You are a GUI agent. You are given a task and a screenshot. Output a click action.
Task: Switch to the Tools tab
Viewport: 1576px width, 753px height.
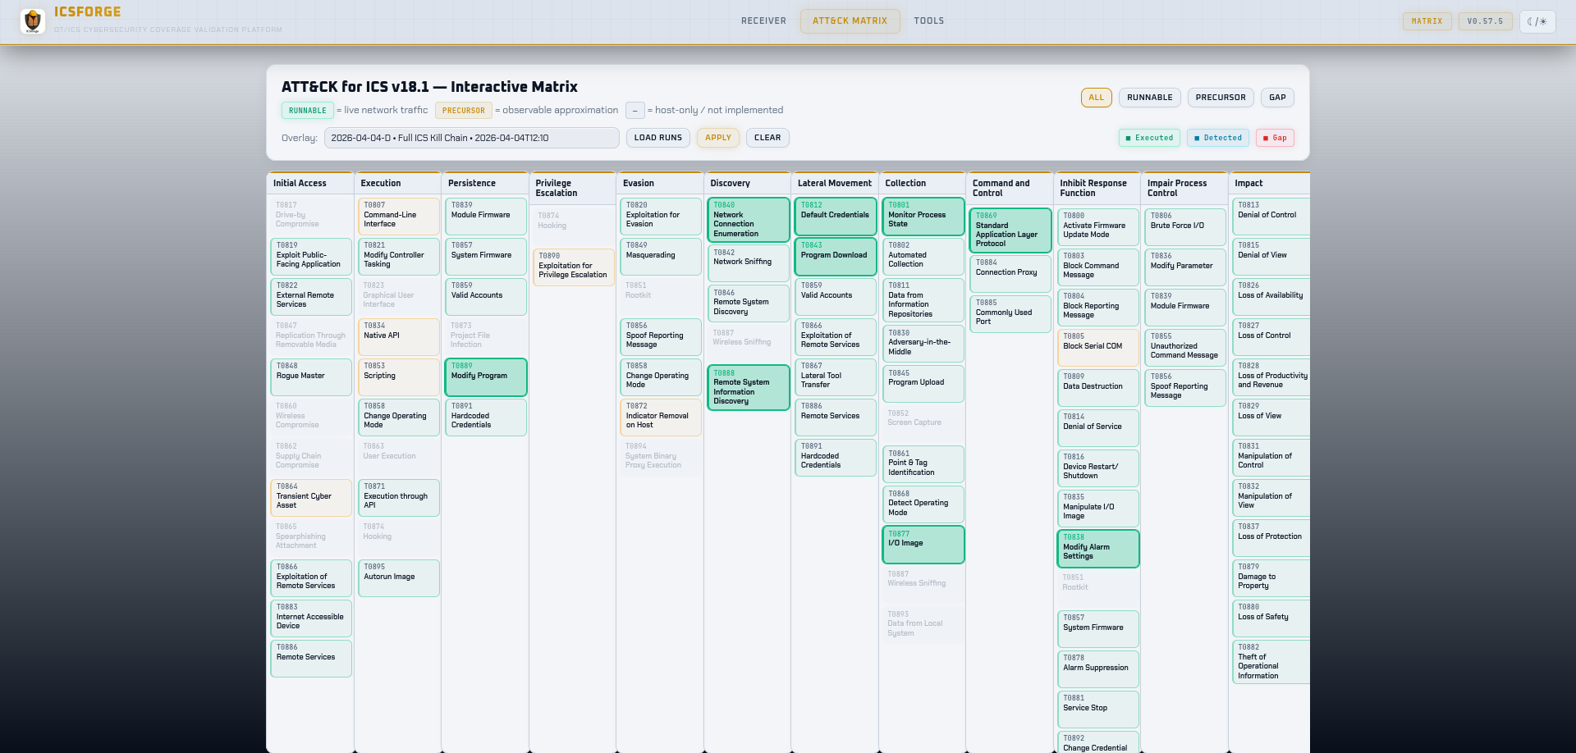[928, 21]
